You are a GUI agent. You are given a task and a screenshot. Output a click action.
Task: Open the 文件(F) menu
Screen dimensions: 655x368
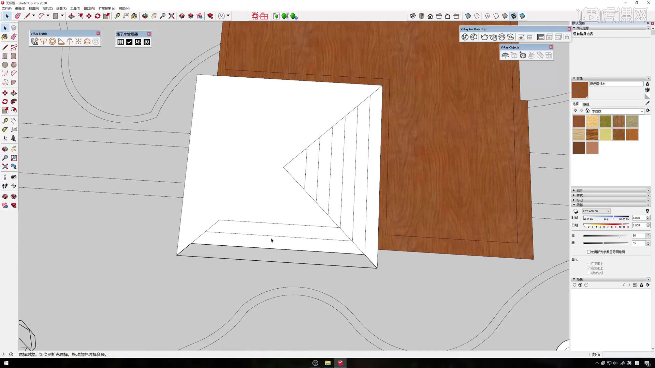6,9
